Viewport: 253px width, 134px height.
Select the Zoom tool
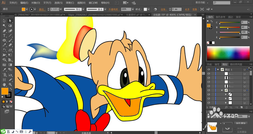tap(10, 84)
